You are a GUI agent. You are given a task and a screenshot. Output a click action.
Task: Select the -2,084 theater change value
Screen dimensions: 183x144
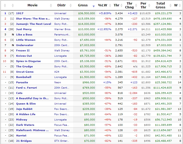(x=133, y=93)
